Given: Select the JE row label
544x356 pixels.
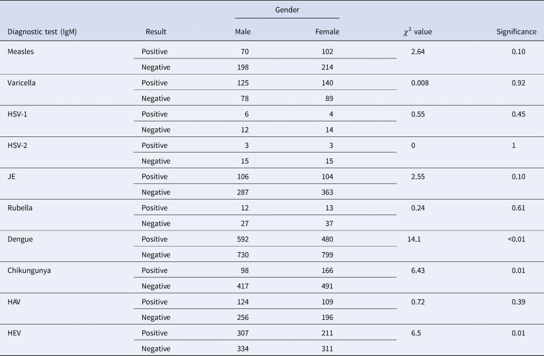Looking at the screenshot, I should [11, 177].
